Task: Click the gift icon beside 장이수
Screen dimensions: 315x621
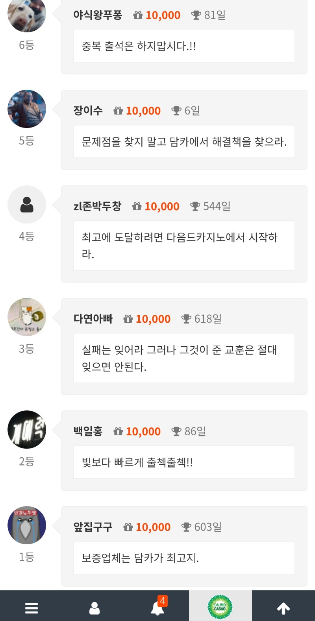Action: [x=118, y=111]
